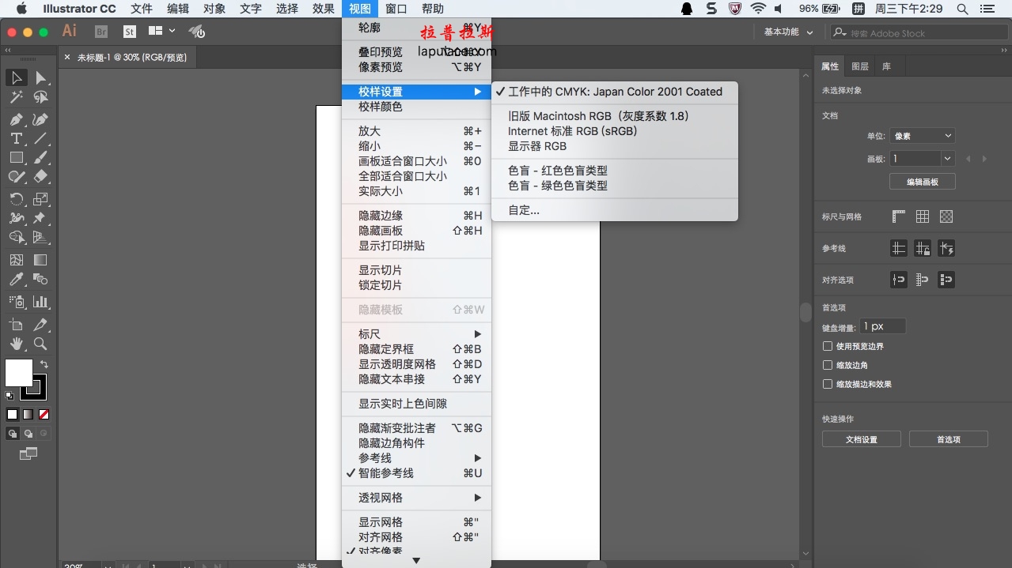1012x568 pixels.
Task: Open the 基本功能 workspace switcher
Action: point(788,32)
